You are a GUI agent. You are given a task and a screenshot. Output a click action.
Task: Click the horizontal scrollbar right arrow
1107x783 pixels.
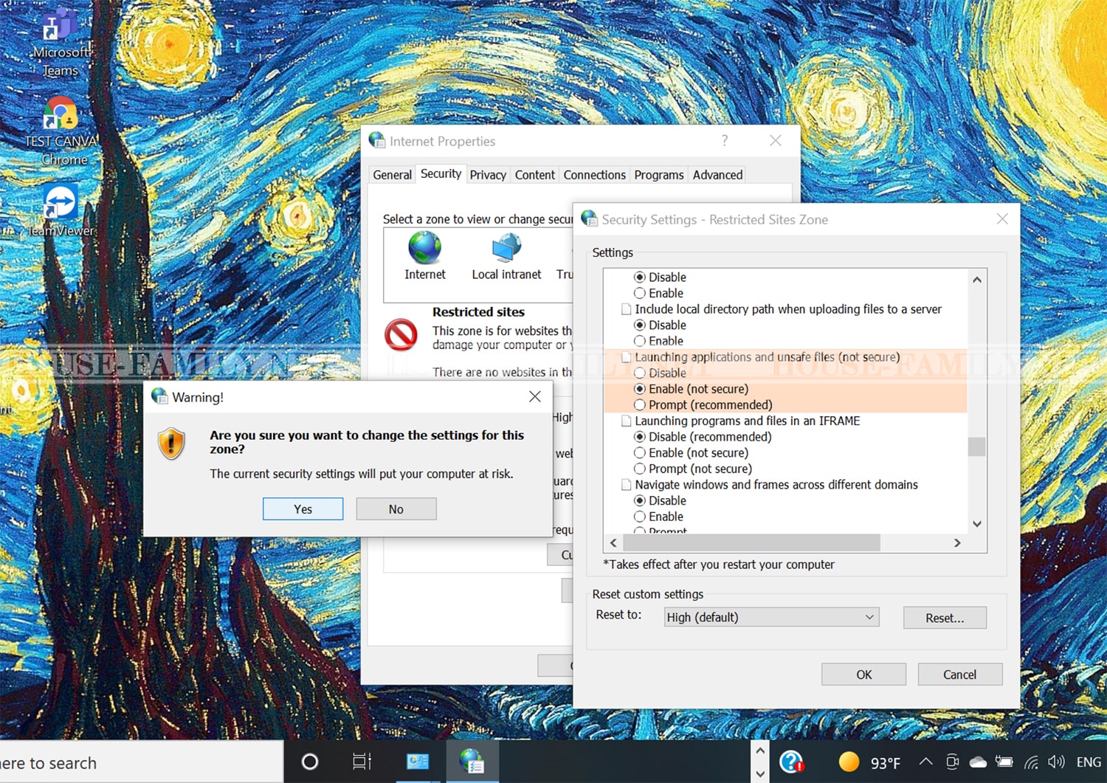(x=957, y=543)
